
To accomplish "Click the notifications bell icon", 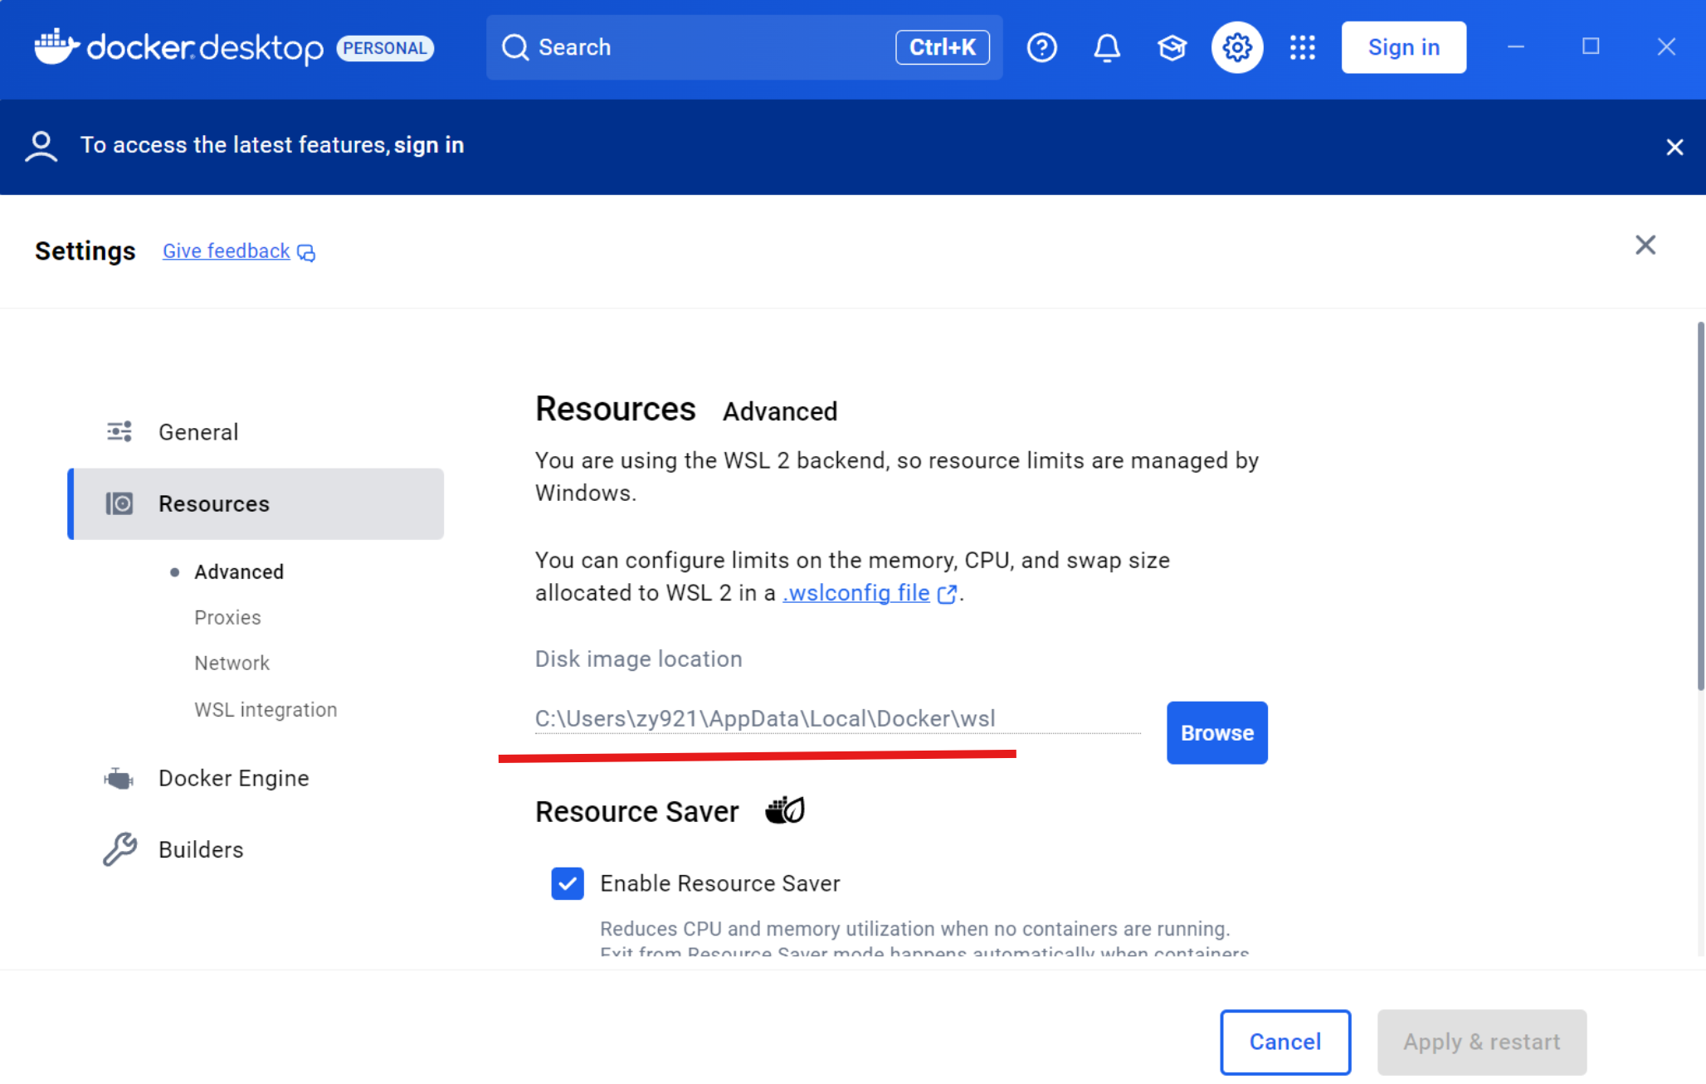I will [x=1107, y=47].
